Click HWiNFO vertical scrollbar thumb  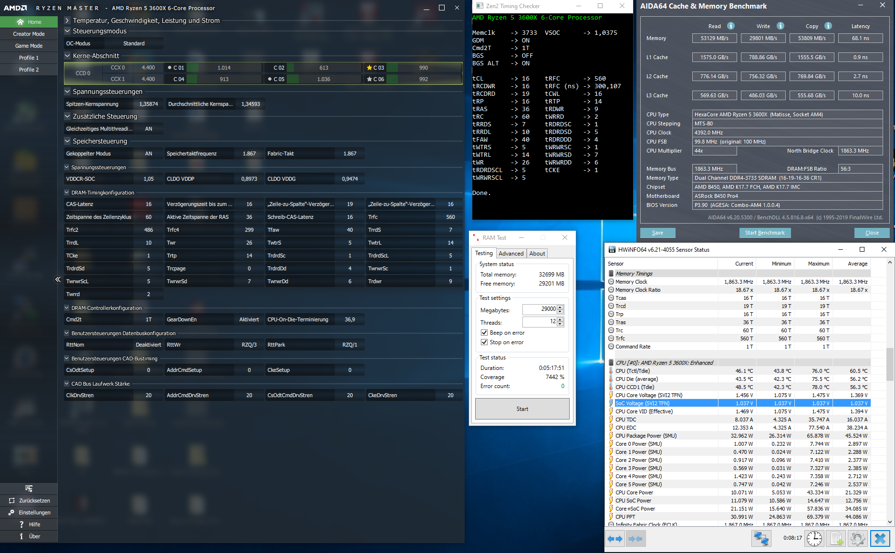point(890,365)
